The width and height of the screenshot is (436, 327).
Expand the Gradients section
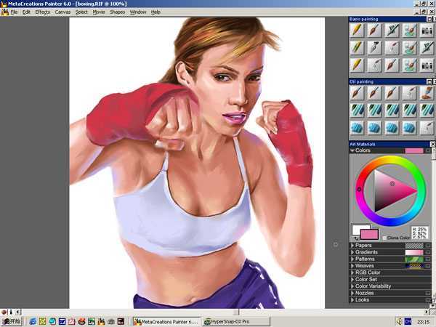click(352, 252)
